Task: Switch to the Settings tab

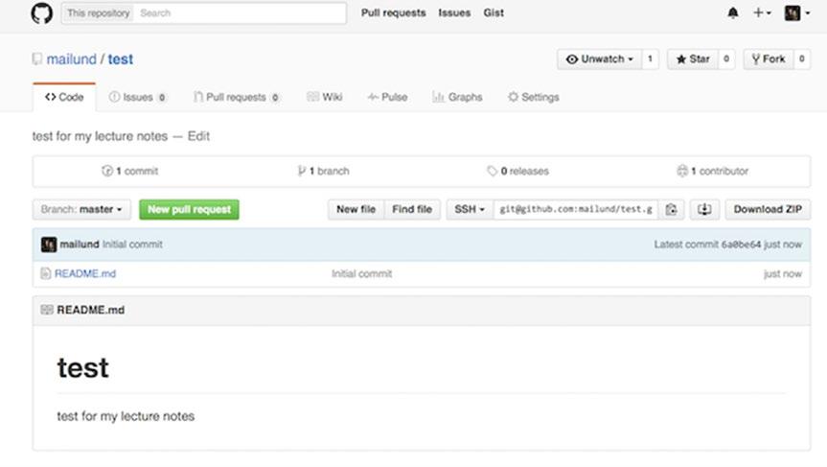Action: [x=533, y=97]
